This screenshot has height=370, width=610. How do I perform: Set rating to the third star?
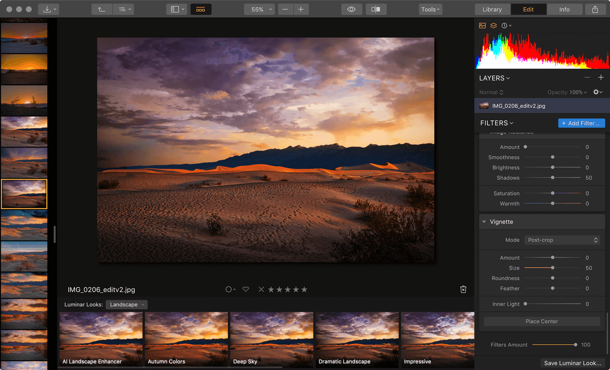pyautogui.click(x=288, y=289)
